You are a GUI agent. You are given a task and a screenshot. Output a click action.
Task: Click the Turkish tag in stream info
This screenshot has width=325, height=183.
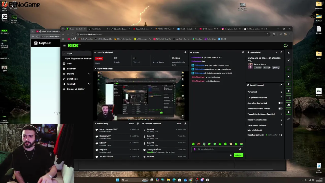pos(258,67)
